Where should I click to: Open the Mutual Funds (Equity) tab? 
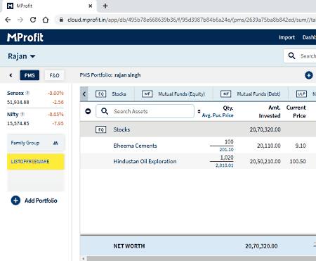[173, 94]
